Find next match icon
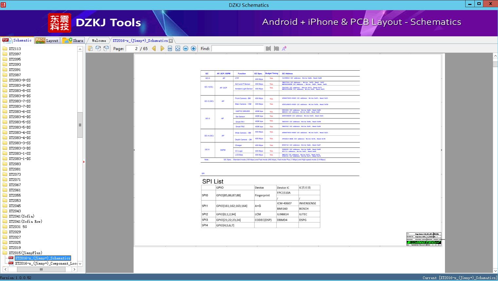498x281 pixels. (276, 48)
